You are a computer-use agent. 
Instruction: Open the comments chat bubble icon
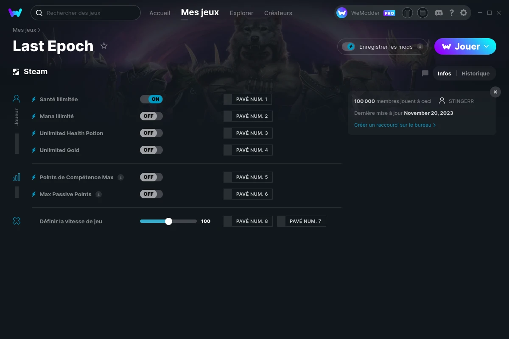pyautogui.click(x=425, y=73)
